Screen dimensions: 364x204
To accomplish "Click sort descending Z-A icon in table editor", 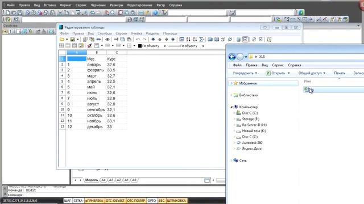I will 195,40.
